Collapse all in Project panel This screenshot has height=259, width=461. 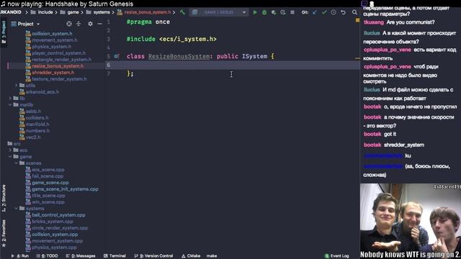[x=79, y=24]
